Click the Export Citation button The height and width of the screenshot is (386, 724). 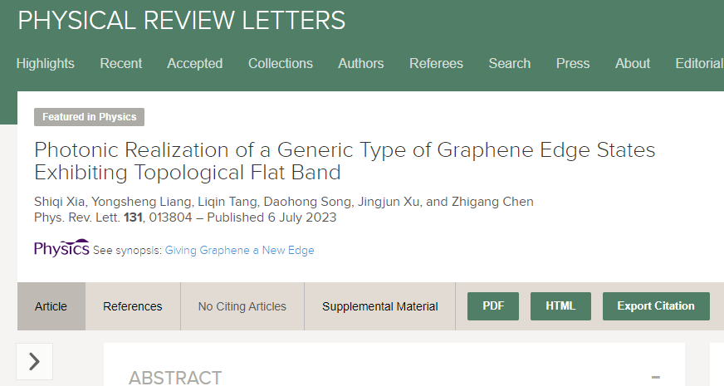pos(656,306)
